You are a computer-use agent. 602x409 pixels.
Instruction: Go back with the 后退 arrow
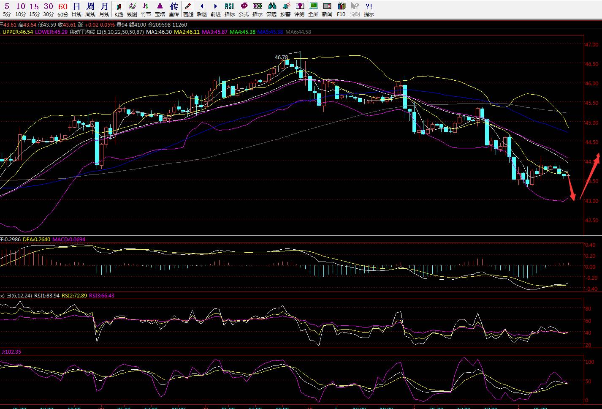202,9
